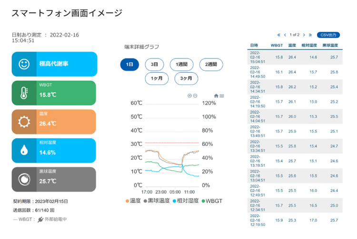
Task: Click the 送信回数 61/140 回 text
Action: [x=34, y=210]
